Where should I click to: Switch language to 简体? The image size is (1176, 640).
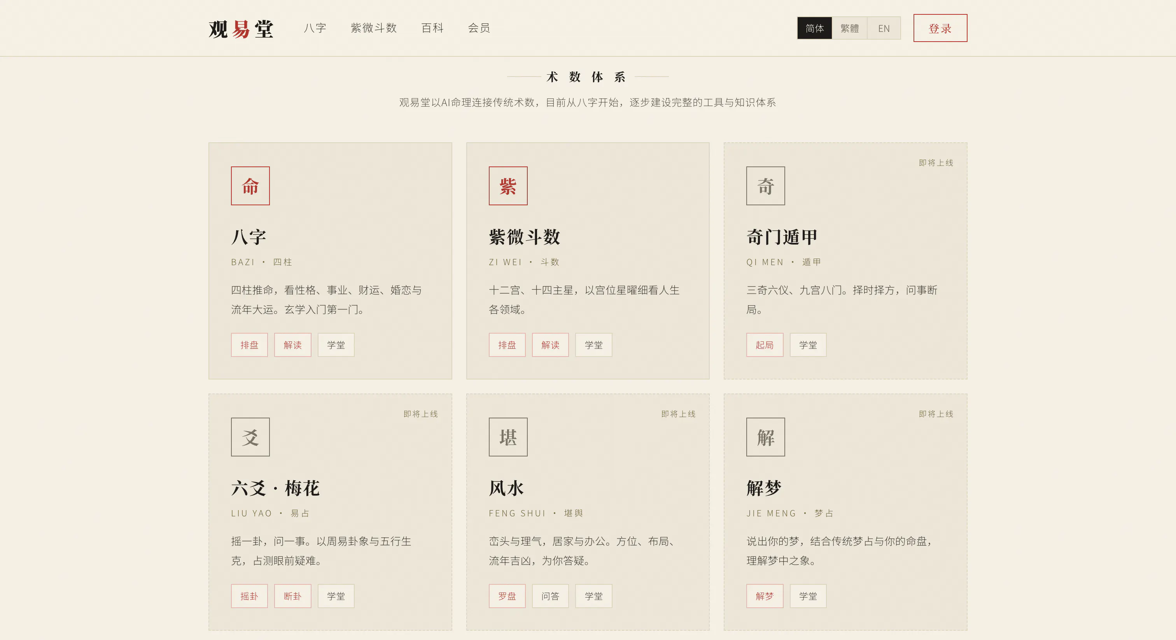click(x=814, y=28)
